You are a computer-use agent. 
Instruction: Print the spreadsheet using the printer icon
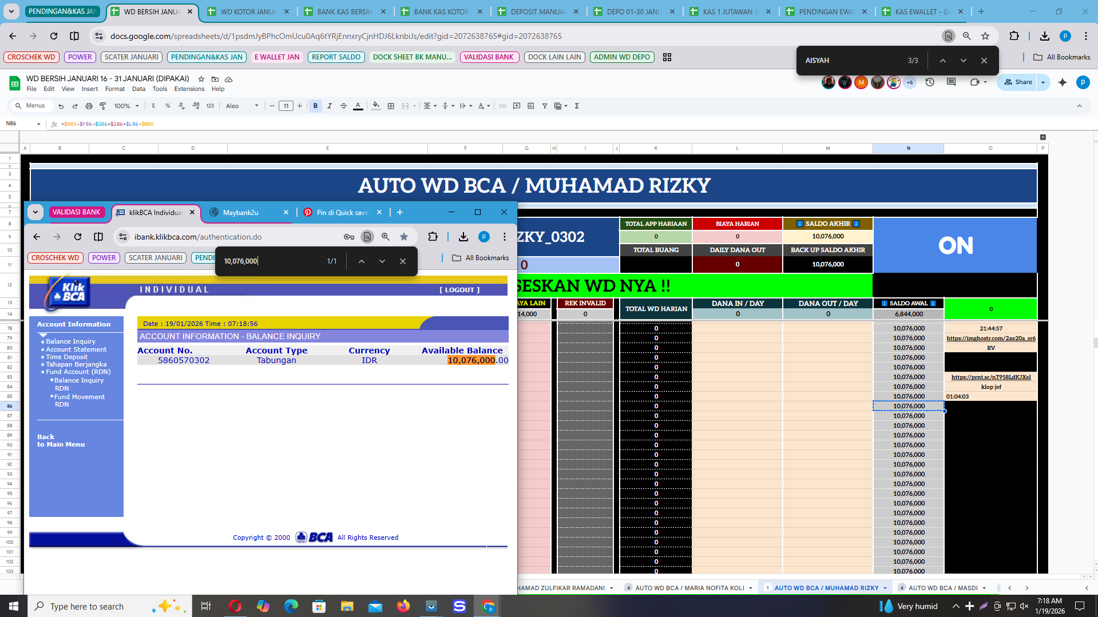(x=89, y=106)
